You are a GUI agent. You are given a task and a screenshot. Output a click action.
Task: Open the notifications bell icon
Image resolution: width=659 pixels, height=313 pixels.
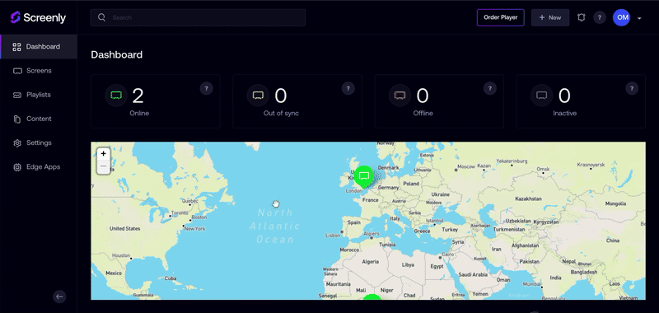coord(582,17)
